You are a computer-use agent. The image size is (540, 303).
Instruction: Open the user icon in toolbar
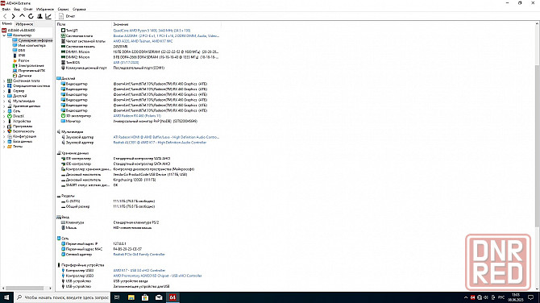[x=39, y=16]
